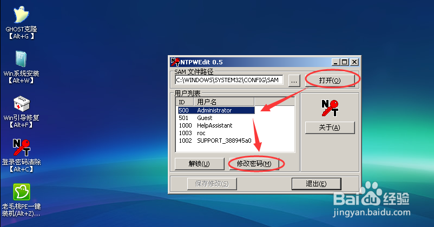
Task: Select the Win引导修复 toolbox icon
Action: [x=22, y=104]
